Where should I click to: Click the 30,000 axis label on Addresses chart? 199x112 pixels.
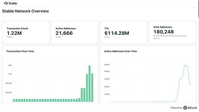pyautogui.click(x=107, y=79)
